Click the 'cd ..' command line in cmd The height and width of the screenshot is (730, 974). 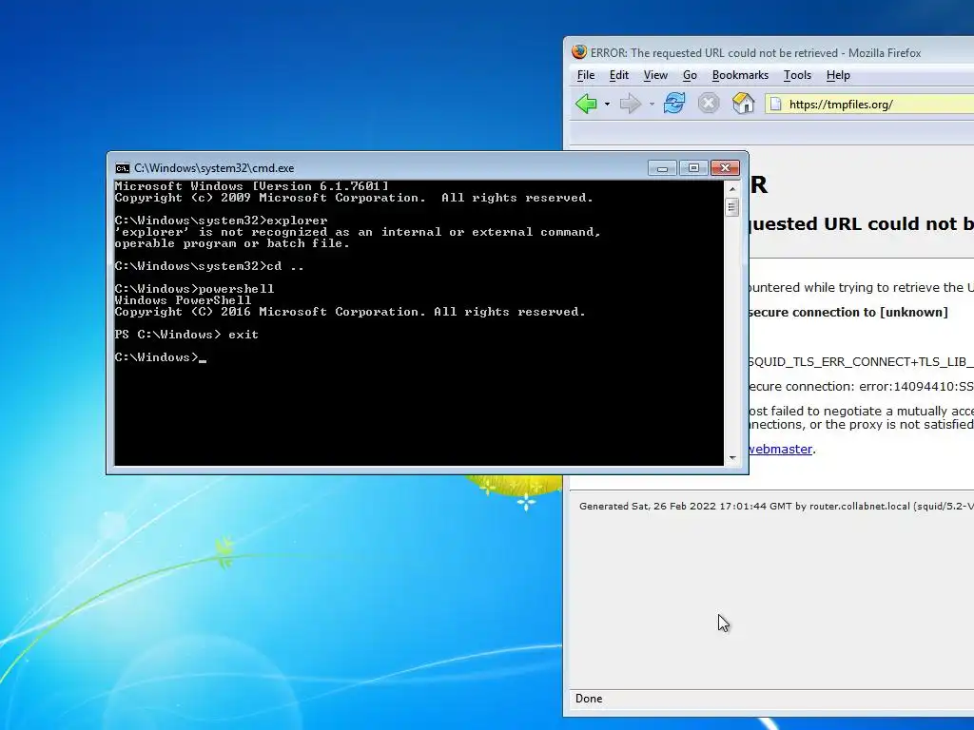(x=209, y=266)
